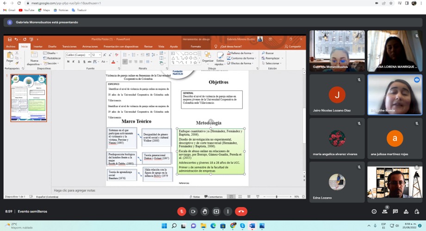The width and height of the screenshot is (426, 231).
Task: Open the Comentarios pane
Action: pyautogui.click(x=214, y=197)
